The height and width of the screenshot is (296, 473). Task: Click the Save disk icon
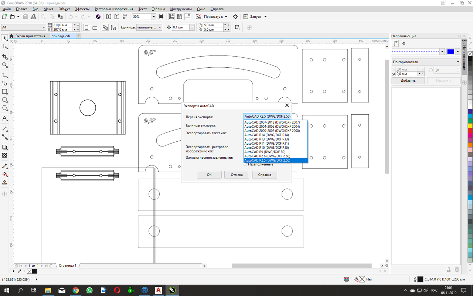point(25,17)
